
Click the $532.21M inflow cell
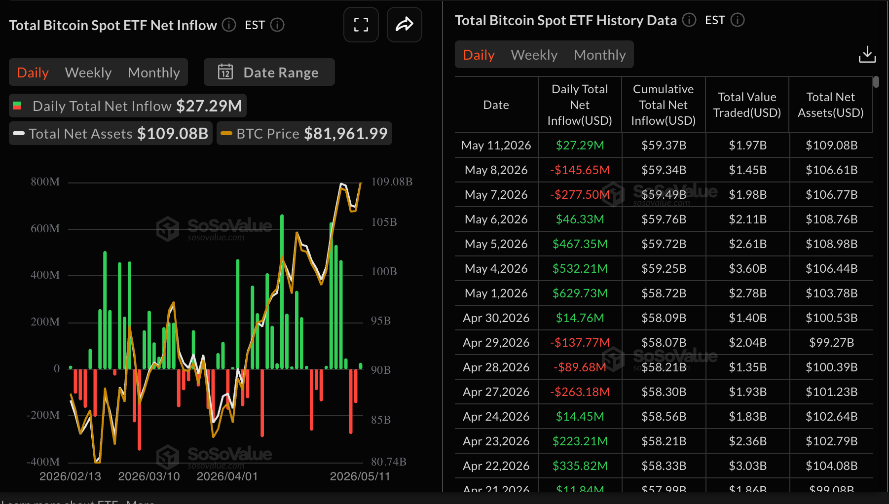click(x=580, y=268)
